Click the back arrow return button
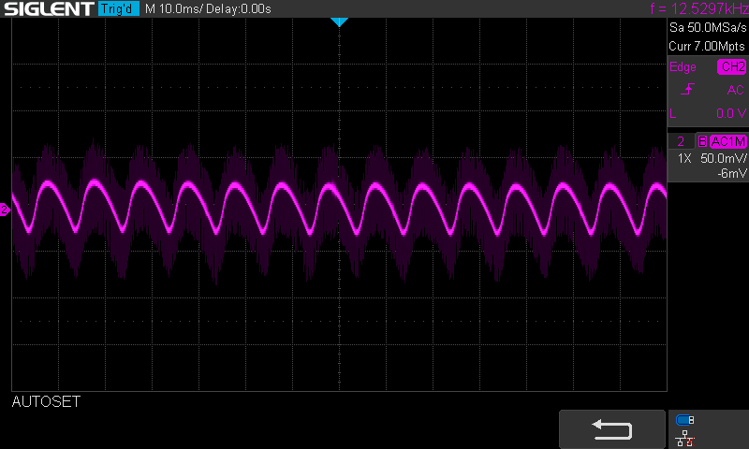 pyautogui.click(x=612, y=429)
